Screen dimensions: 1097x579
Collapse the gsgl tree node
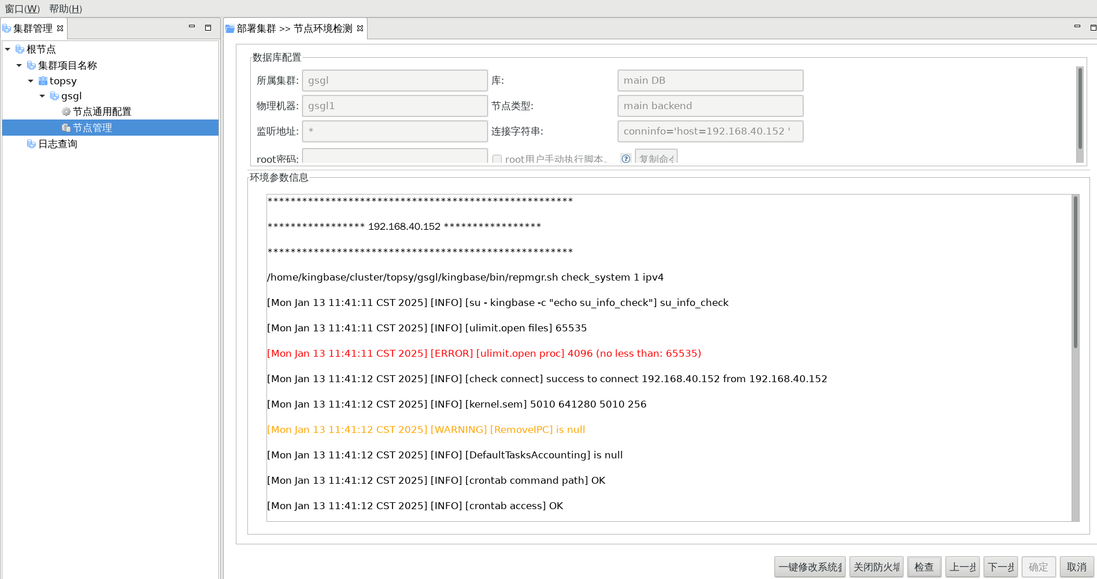[x=42, y=96]
